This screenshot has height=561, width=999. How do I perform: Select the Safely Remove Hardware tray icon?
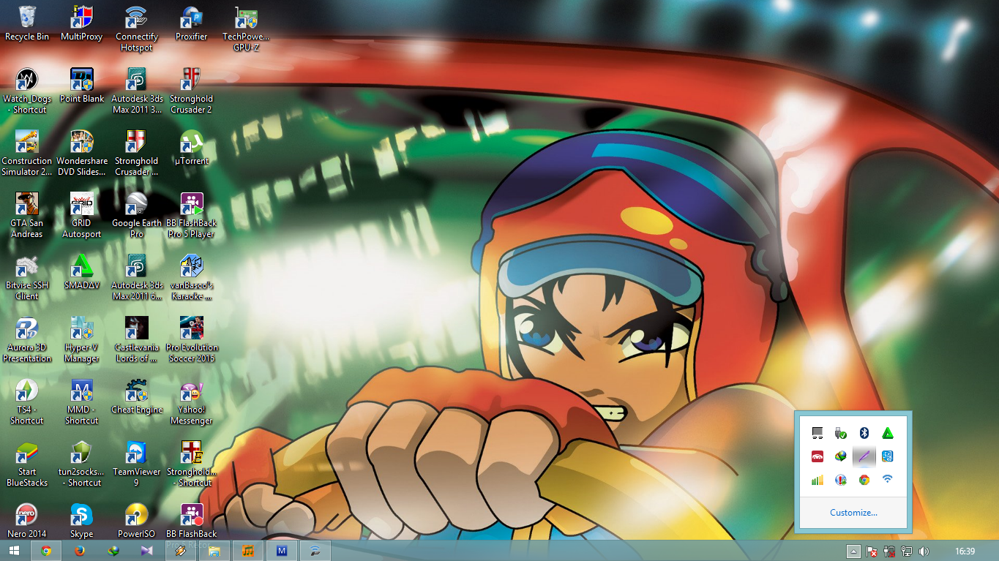coord(839,432)
